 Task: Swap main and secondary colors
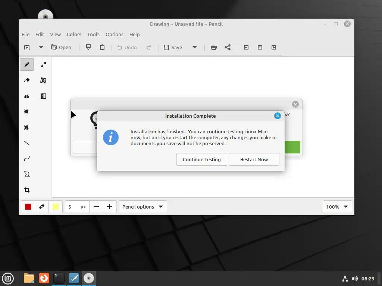[x=42, y=207]
